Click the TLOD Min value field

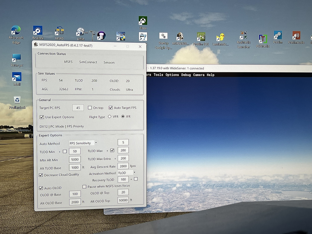75,151
